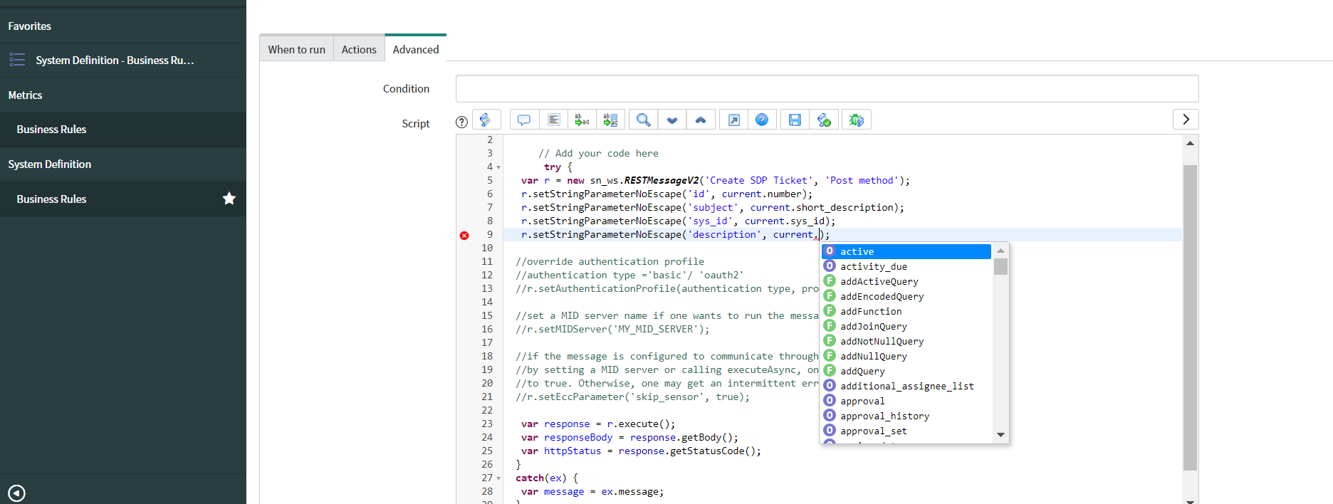Click the Save script disk icon

tap(795, 120)
